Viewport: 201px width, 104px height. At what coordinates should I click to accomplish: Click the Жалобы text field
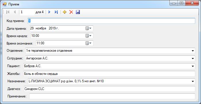click(x=109, y=74)
